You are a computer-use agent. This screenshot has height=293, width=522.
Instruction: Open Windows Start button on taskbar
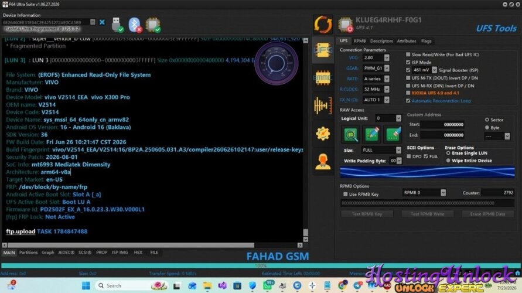(86, 286)
